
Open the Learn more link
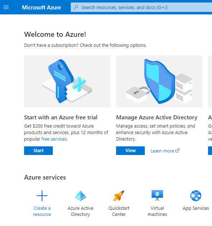162,151
